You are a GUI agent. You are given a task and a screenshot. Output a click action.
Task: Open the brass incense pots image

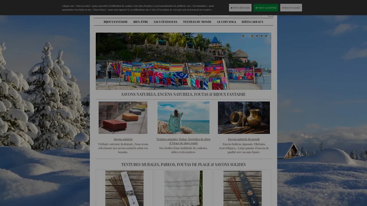[x=244, y=118]
